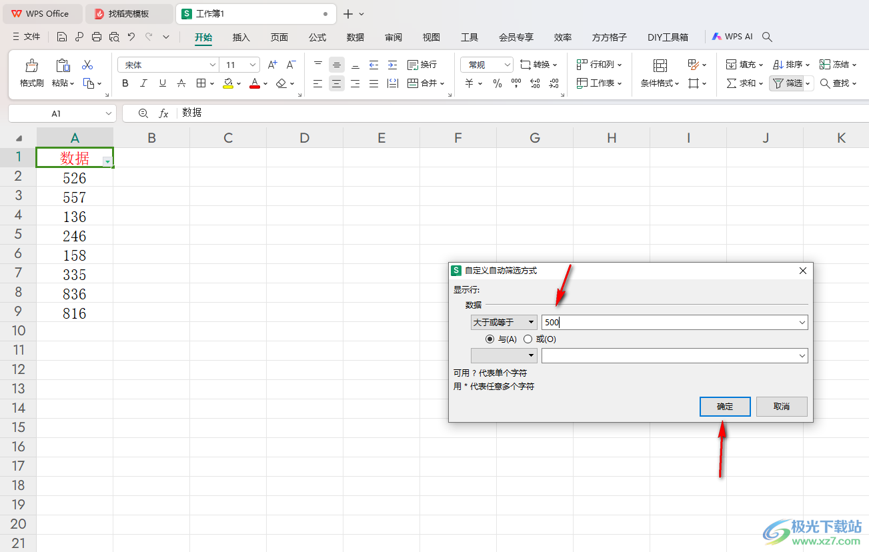Apply underline with the U icon
Viewport: 869px width, 552px height.
click(163, 83)
